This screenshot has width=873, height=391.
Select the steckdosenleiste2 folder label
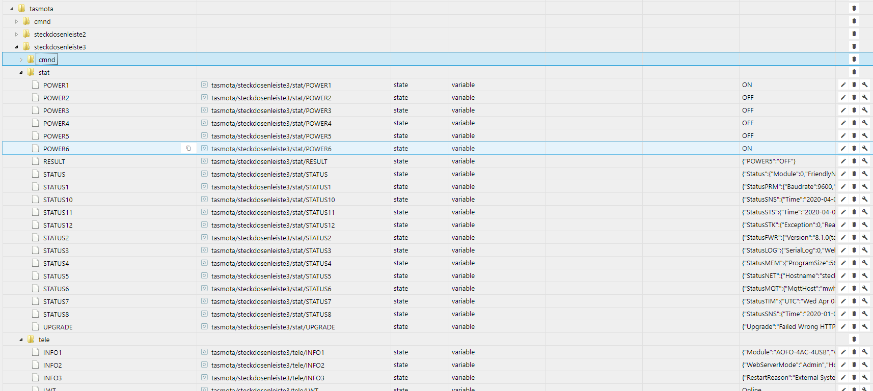pyautogui.click(x=60, y=34)
